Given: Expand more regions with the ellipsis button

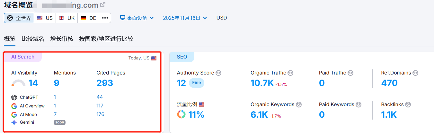Looking at the screenshot, I should (105, 18).
